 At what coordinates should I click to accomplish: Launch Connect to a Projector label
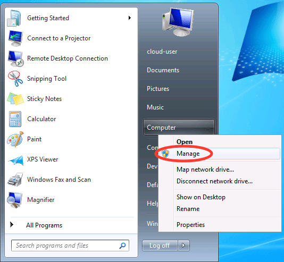click(x=59, y=38)
